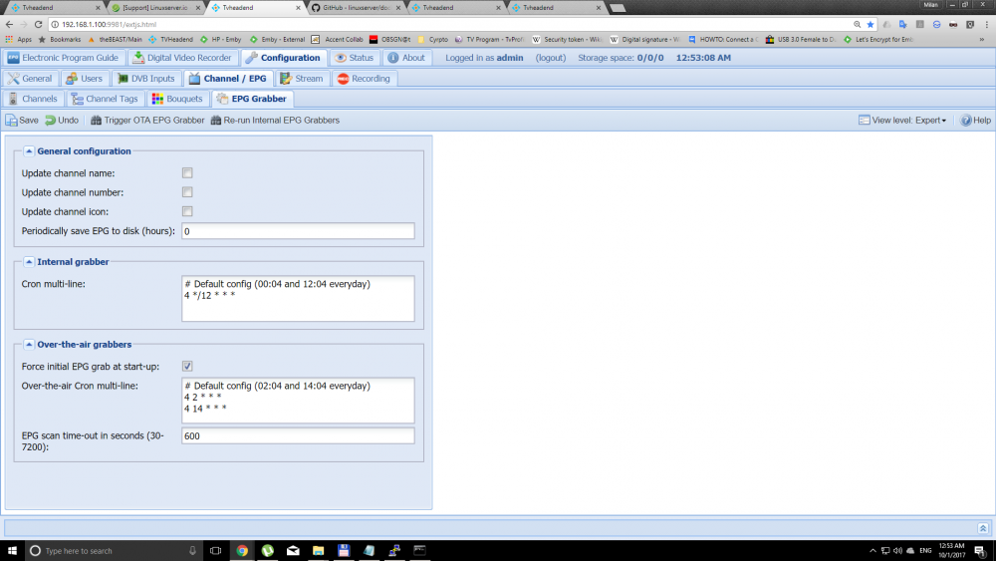Screen dimensions: 996x561
Task: Open the Action Center notifications icon
Action: (980, 550)
